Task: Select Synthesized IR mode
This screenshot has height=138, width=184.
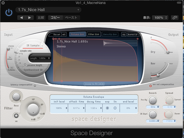Action: pos(33,70)
